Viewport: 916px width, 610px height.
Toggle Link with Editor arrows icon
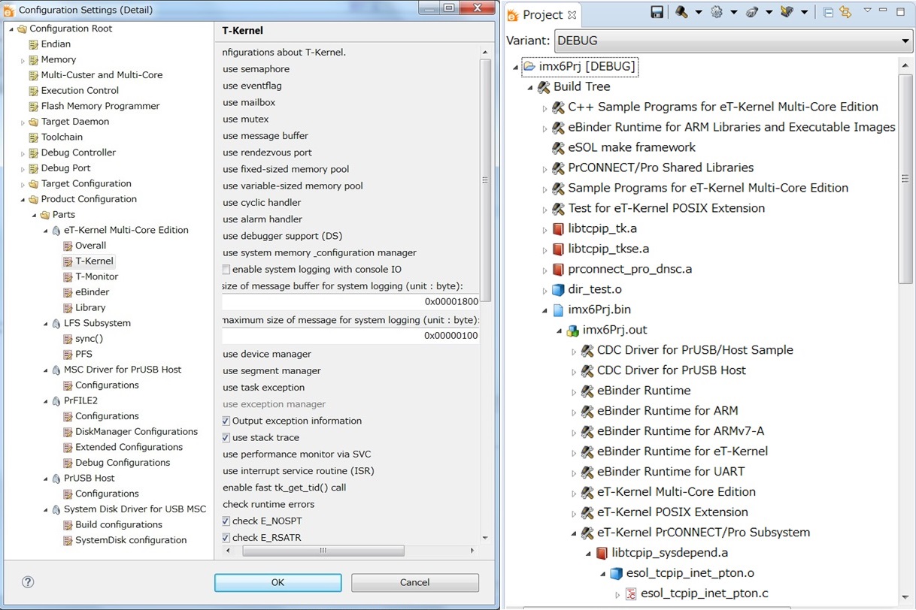pos(845,12)
